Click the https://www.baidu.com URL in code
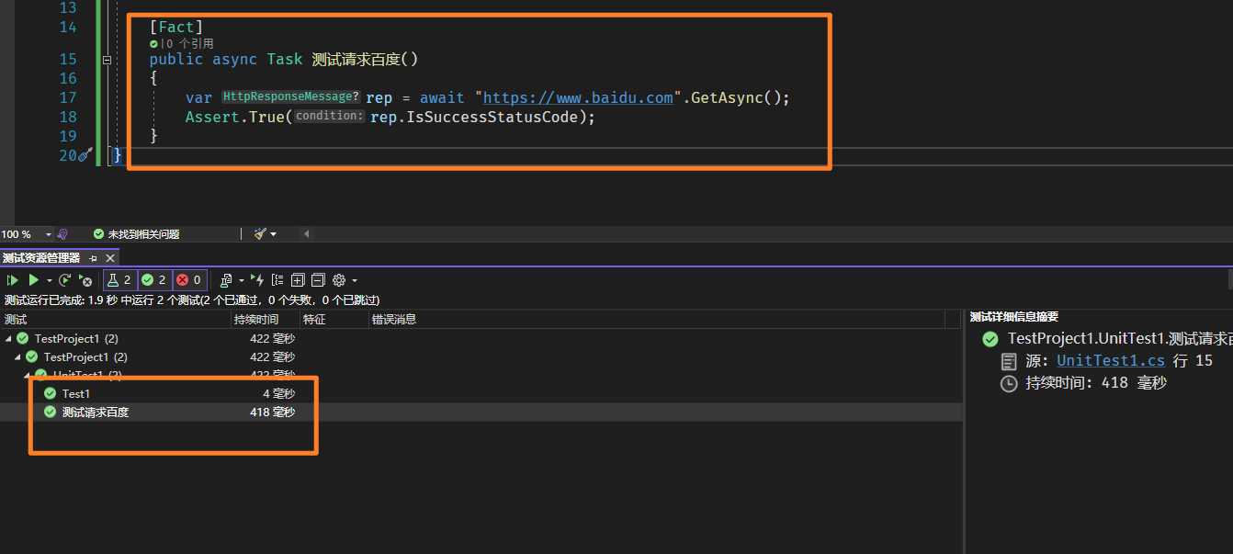The height and width of the screenshot is (554, 1233). [x=578, y=97]
